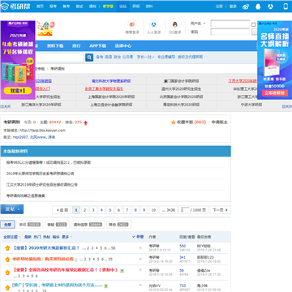This screenshot has height=292, width=292.
Task: Click the mobile phone icon in the top bar
Action: click(x=286, y=6)
